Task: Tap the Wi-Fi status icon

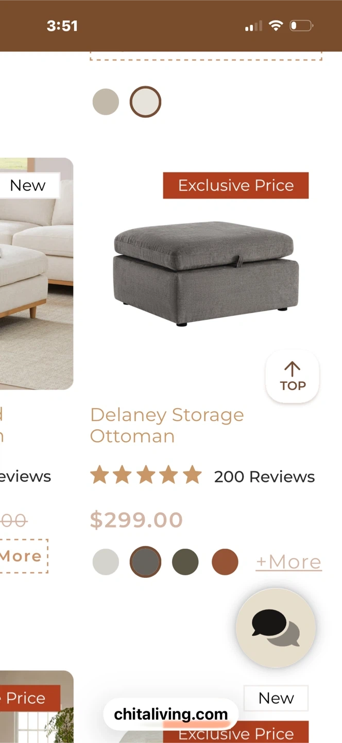Action: 276,25
